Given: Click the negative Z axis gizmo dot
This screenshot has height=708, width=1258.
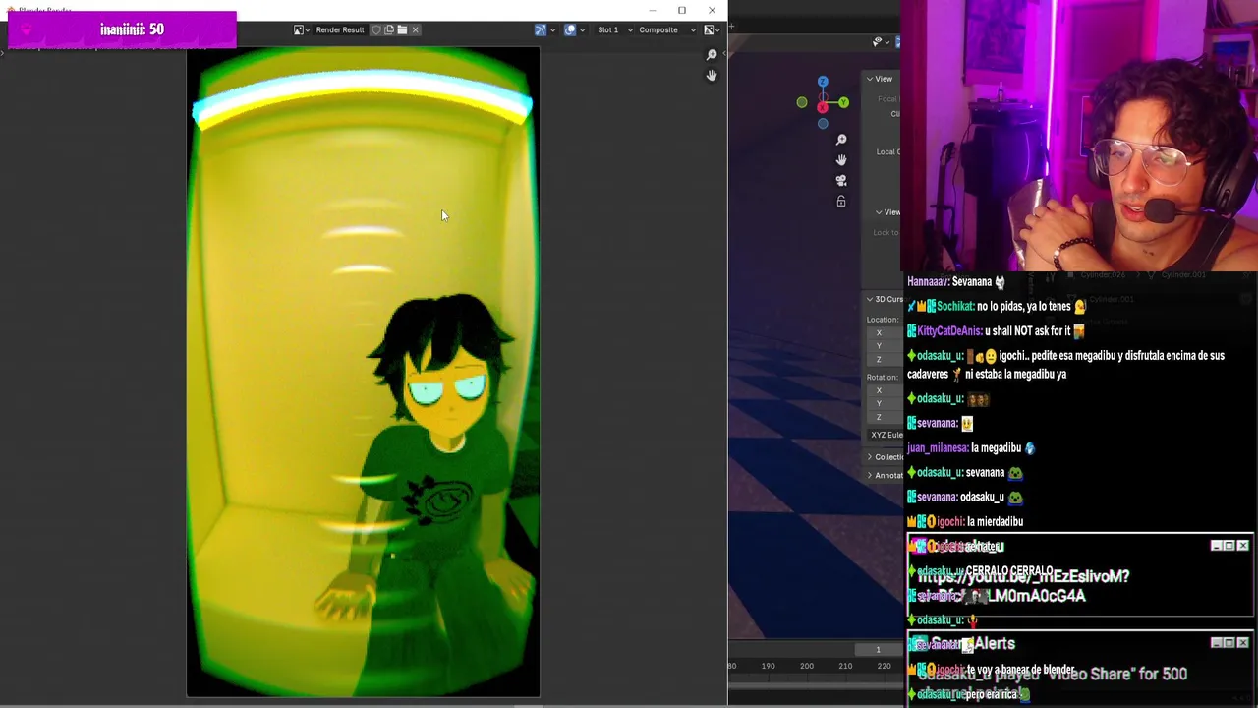Looking at the screenshot, I should pyautogui.click(x=823, y=123).
